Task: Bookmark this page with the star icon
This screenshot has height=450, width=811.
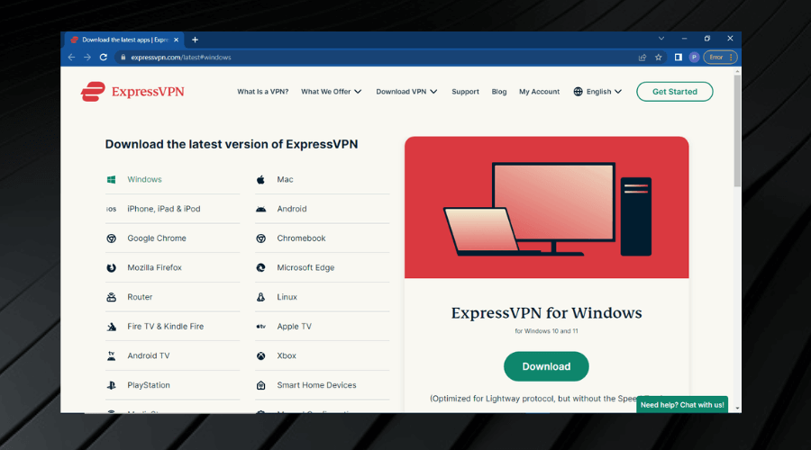Action: click(x=659, y=58)
